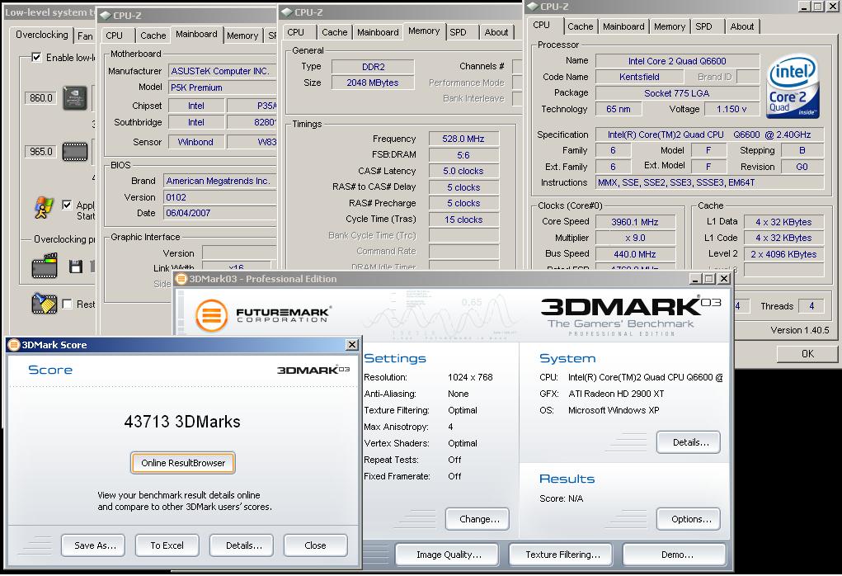Toggle the Apply at startup checkbox
The width and height of the screenshot is (842, 576).
(67, 205)
